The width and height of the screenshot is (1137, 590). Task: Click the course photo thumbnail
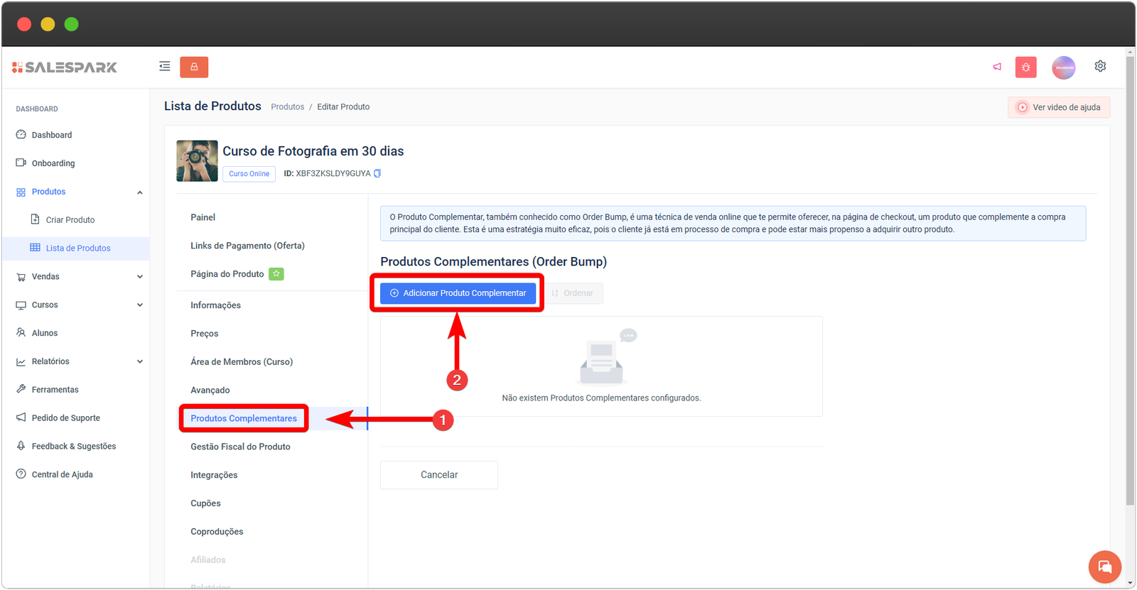point(197,161)
